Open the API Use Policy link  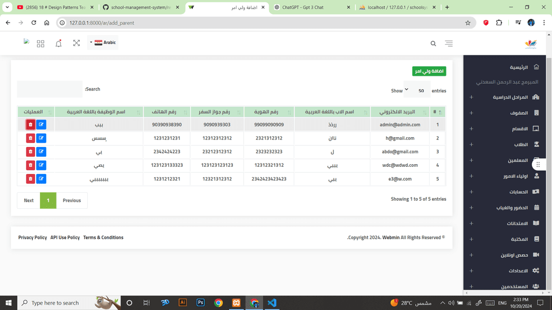tap(65, 237)
